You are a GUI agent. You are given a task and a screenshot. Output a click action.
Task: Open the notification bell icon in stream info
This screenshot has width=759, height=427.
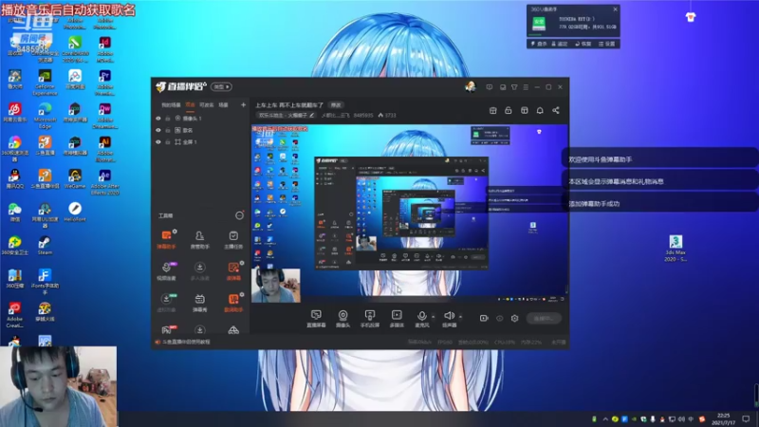point(540,110)
